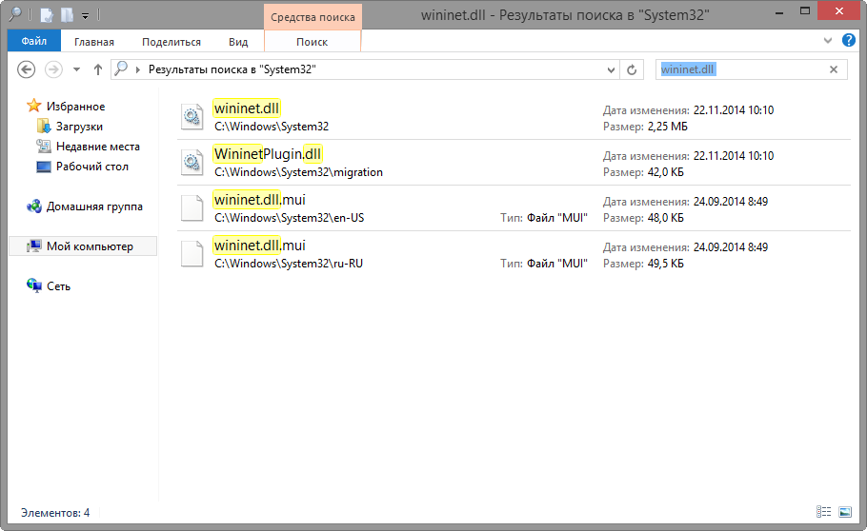The height and width of the screenshot is (531, 867).
Task: Select Сеть in the navigation pane
Action: pyautogui.click(x=58, y=286)
